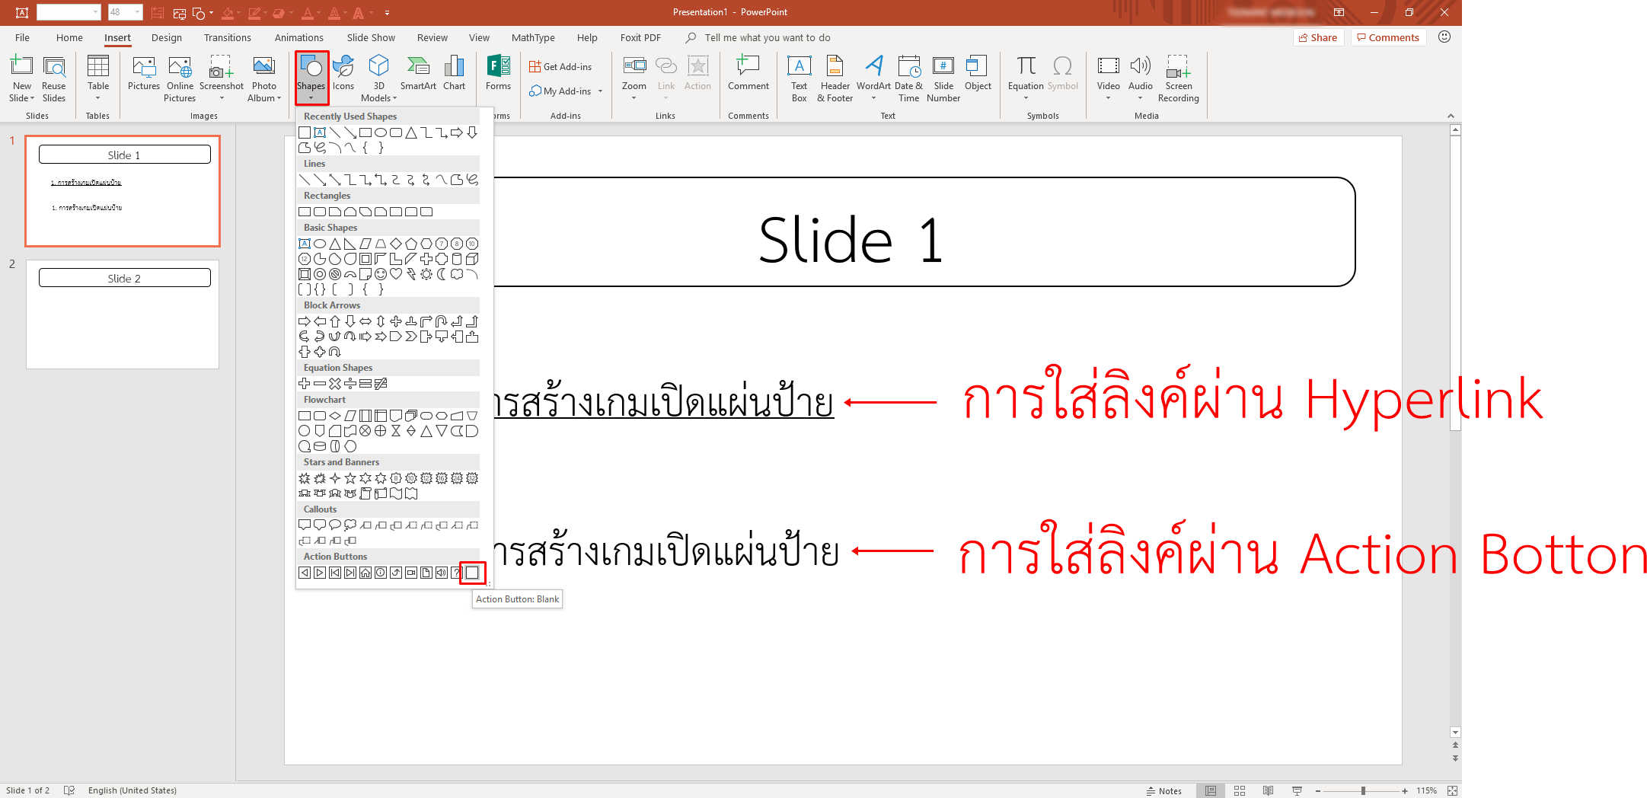Screen dimensions: 1647x798
Task: Select the Slide 2 thumbnail
Action: [x=123, y=314]
